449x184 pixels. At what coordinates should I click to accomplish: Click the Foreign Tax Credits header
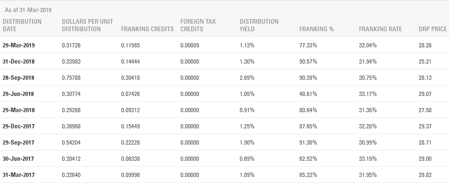[198, 25]
